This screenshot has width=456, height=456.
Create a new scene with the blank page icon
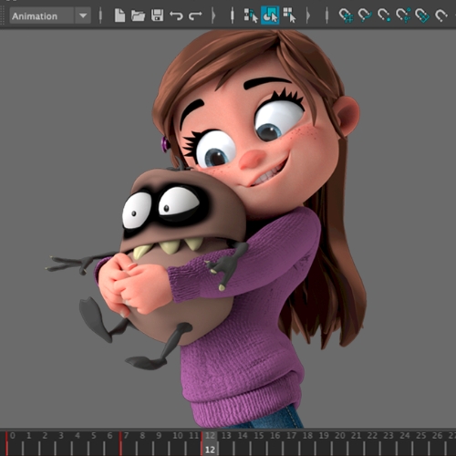[x=119, y=16]
